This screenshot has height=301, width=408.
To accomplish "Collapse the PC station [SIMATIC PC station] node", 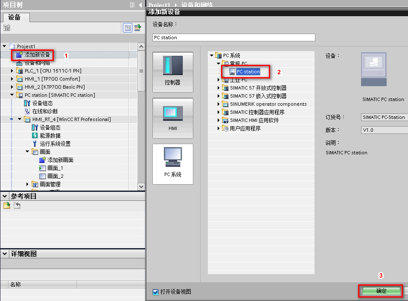I will point(12,95).
